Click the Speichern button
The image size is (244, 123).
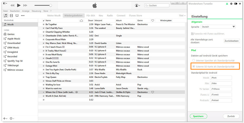click(x=198, y=116)
